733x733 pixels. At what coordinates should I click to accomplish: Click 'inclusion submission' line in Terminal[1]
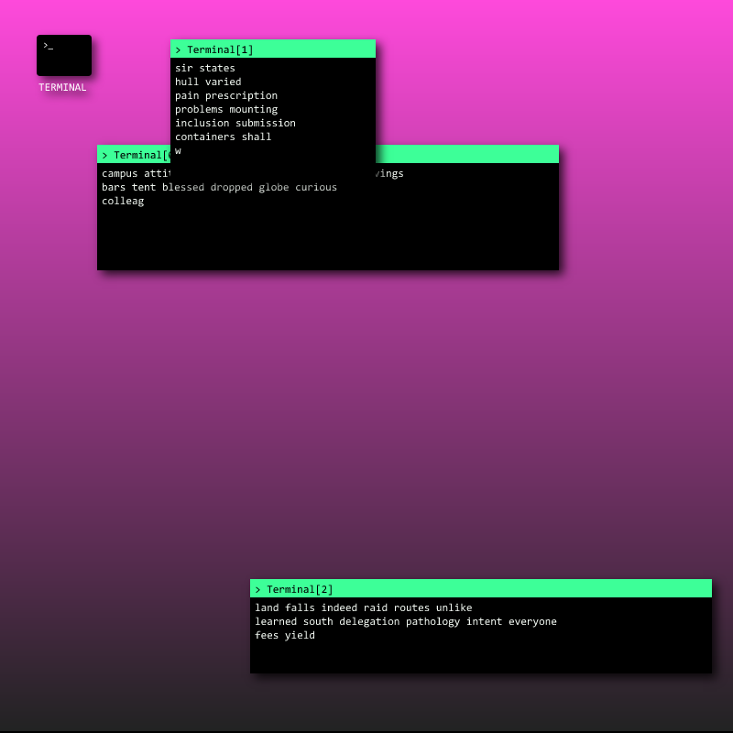(235, 123)
